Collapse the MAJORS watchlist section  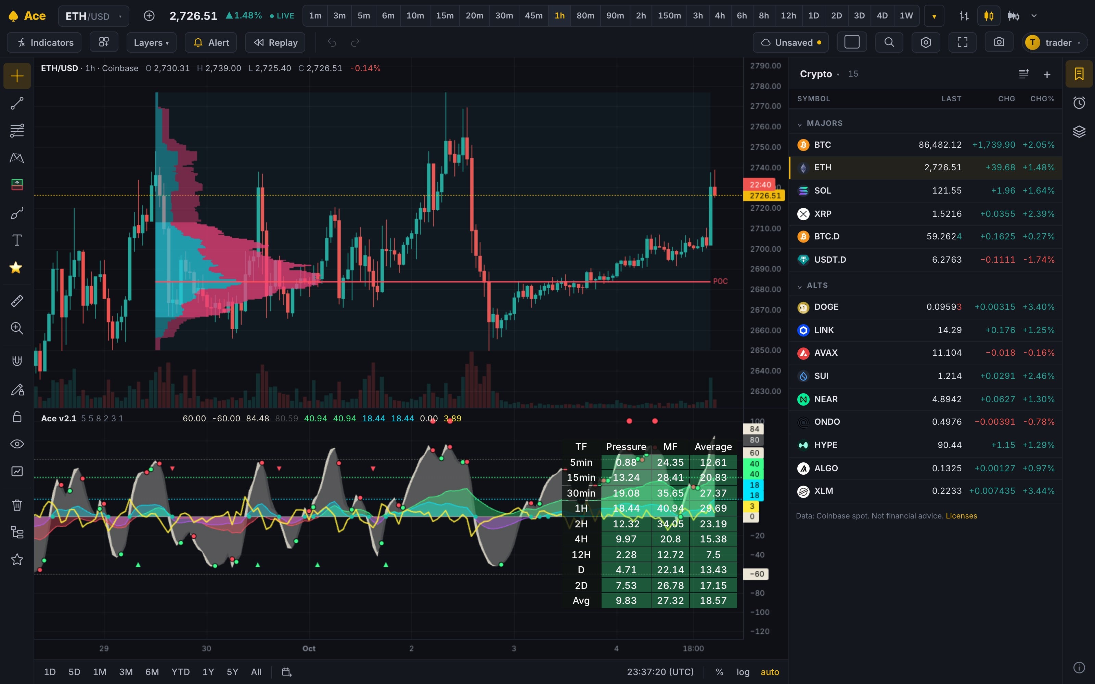click(820, 123)
